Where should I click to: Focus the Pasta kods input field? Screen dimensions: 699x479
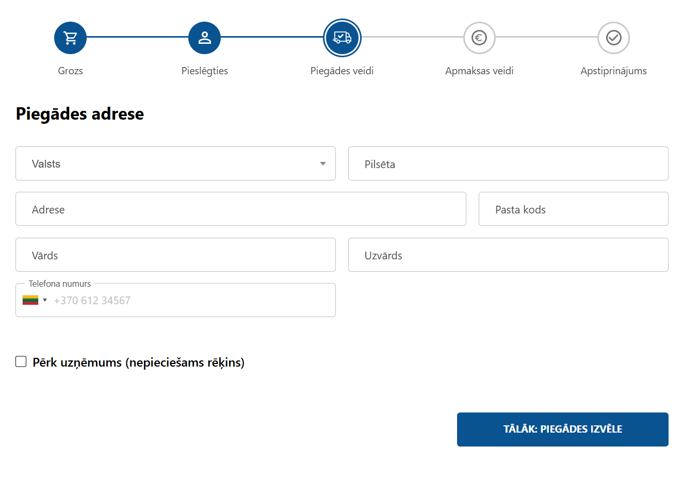(x=574, y=209)
